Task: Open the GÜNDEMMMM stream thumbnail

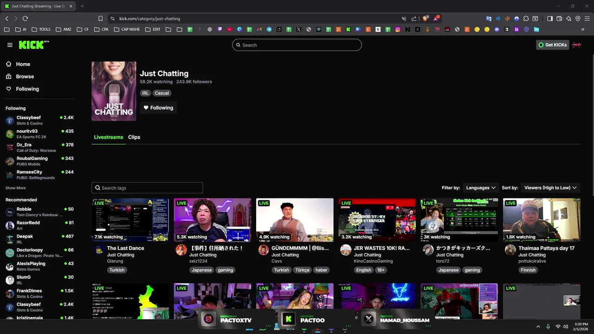Action: pos(295,220)
